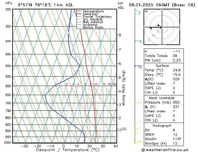Viewport: 198px width, 152px height.
Task: Click the PW (cm) value 2.23
Action: click(177, 60)
